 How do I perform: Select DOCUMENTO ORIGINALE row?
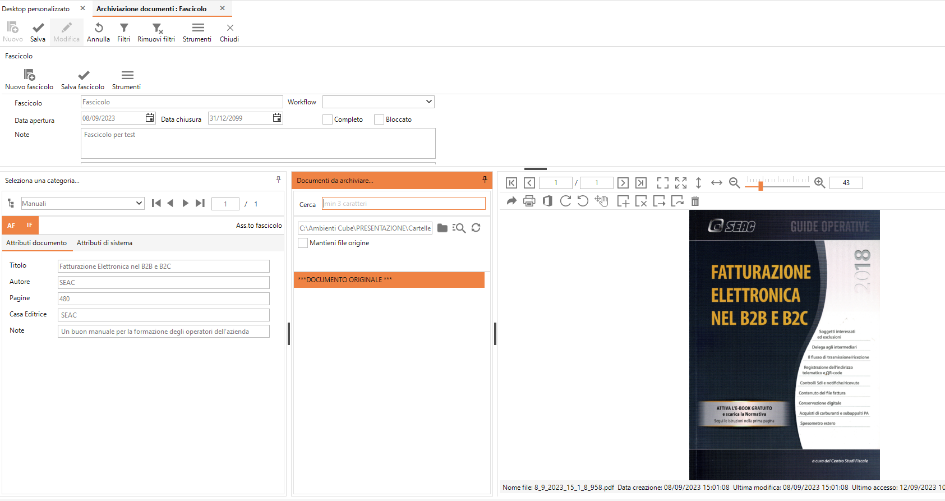[x=389, y=279]
